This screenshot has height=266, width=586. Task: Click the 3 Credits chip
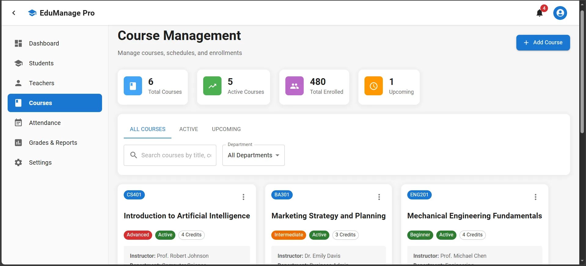click(345, 235)
